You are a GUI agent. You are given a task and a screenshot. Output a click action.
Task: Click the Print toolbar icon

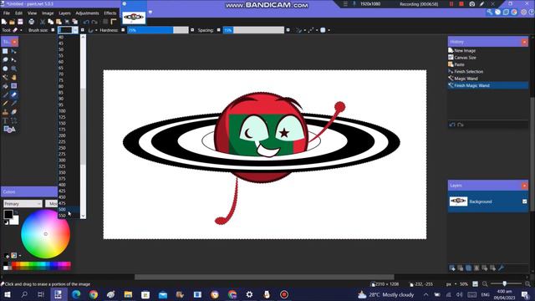pyautogui.click(x=32, y=22)
